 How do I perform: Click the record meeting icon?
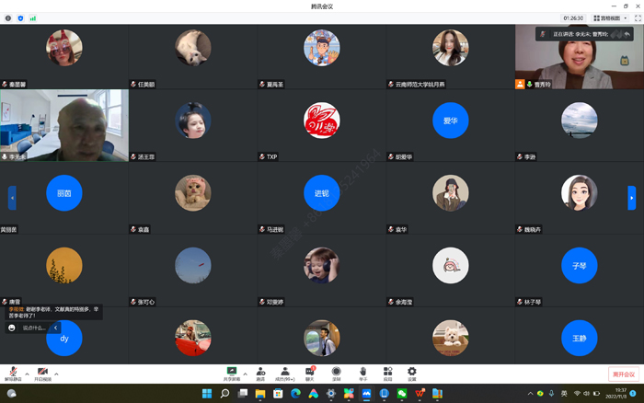pos(336,372)
